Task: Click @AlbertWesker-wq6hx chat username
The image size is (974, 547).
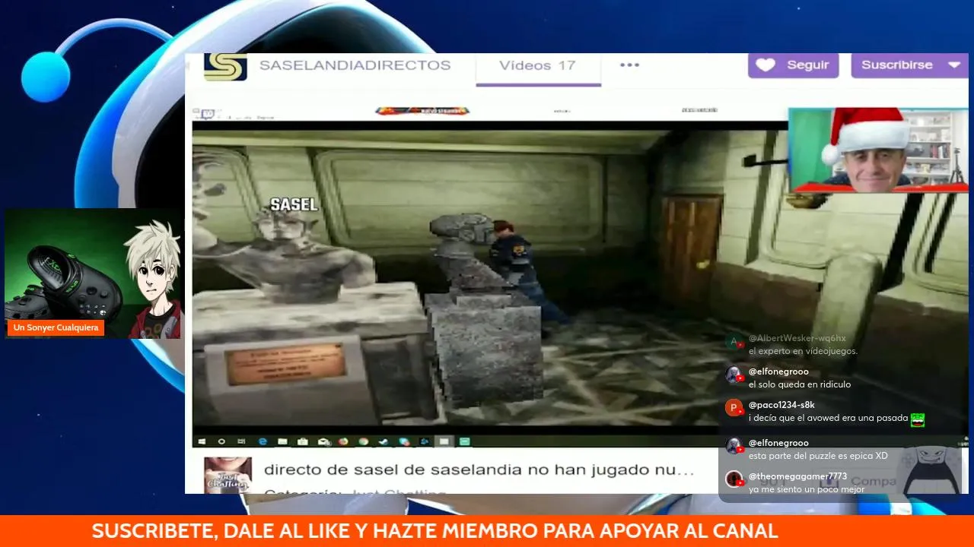Action: [x=797, y=338]
